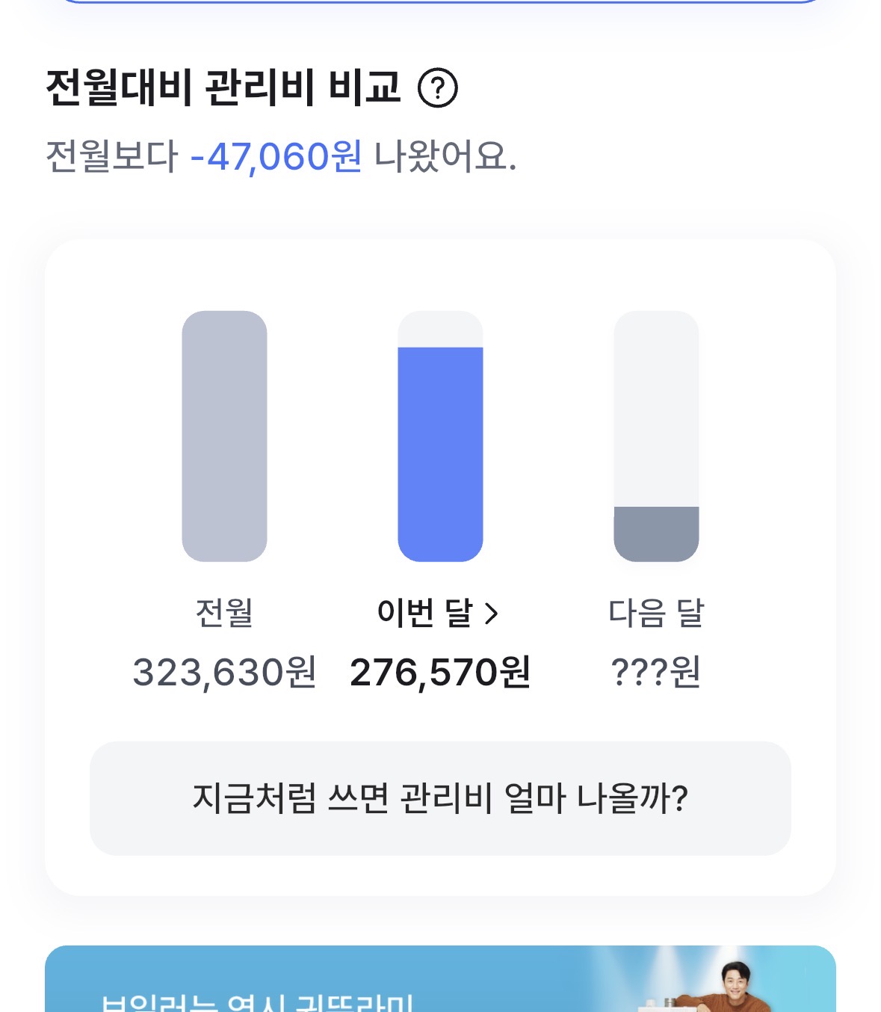Tap the 이번 달 label
The image size is (881, 1012).
425,613
